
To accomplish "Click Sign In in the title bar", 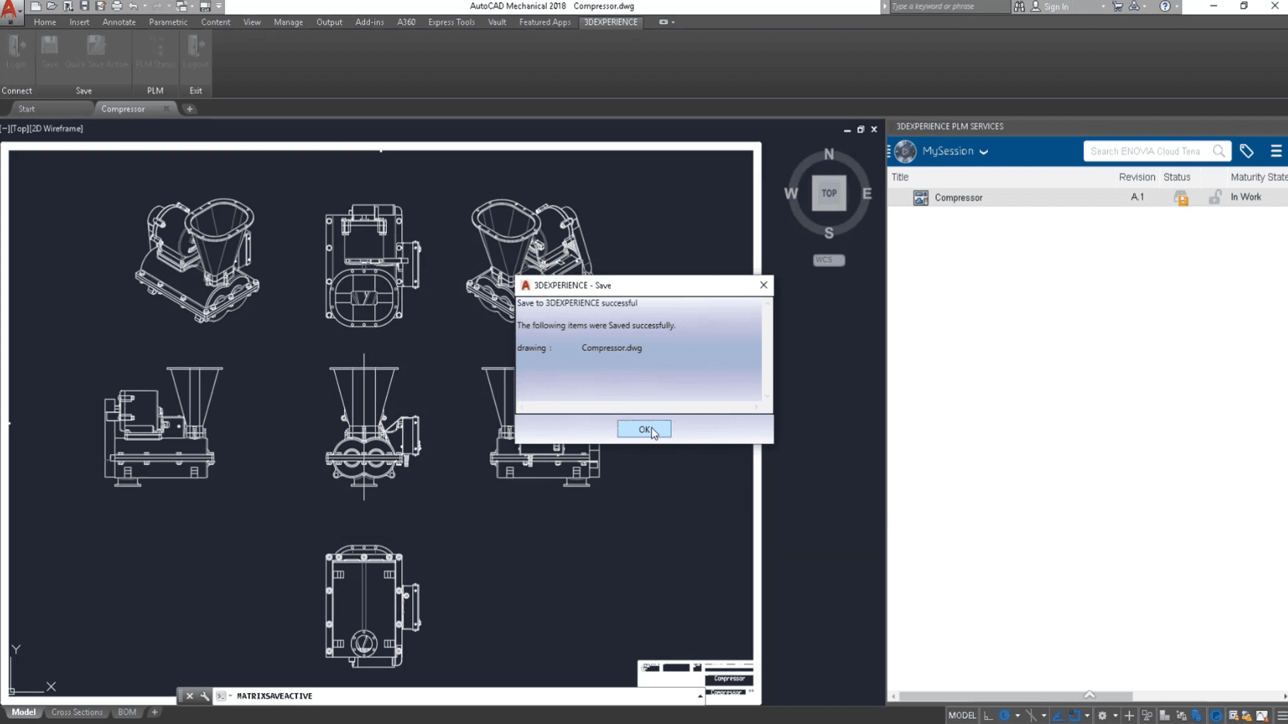I will click(1056, 6).
